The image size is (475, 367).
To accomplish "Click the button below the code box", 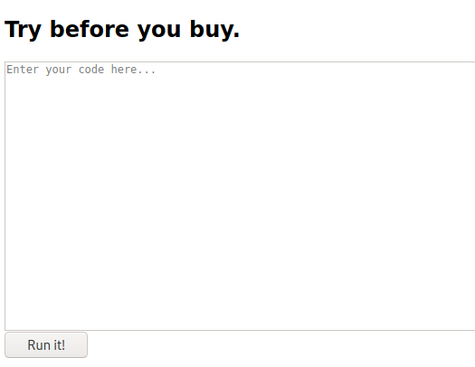I will pyautogui.click(x=46, y=345).
